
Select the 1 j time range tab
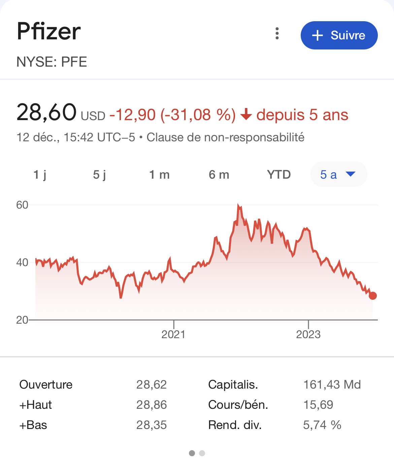coord(40,175)
